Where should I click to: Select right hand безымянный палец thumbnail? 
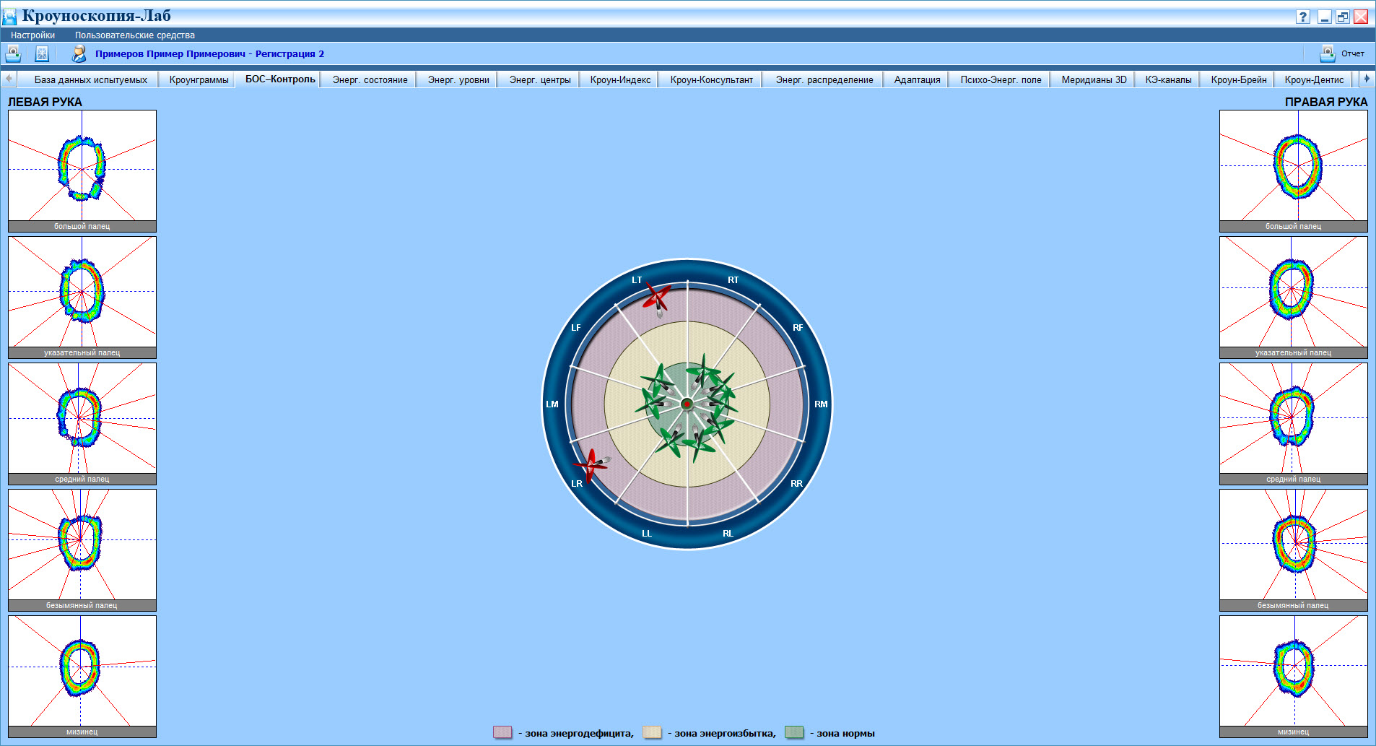[1294, 550]
